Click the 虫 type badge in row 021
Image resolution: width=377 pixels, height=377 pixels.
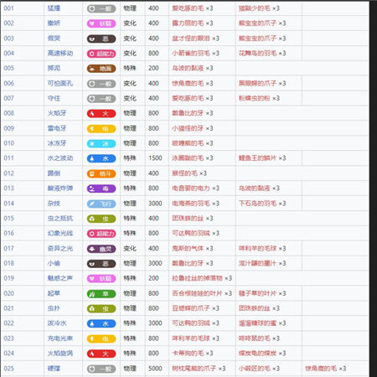tap(101, 308)
